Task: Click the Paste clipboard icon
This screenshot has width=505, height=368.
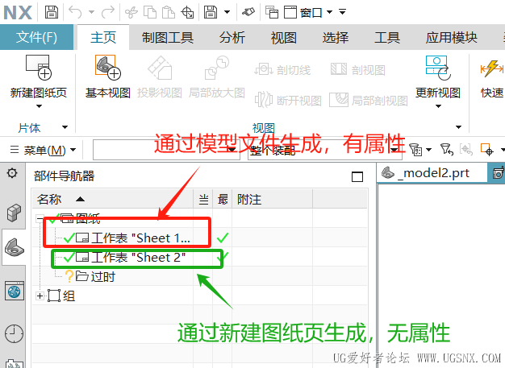Action: tap(168, 13)
